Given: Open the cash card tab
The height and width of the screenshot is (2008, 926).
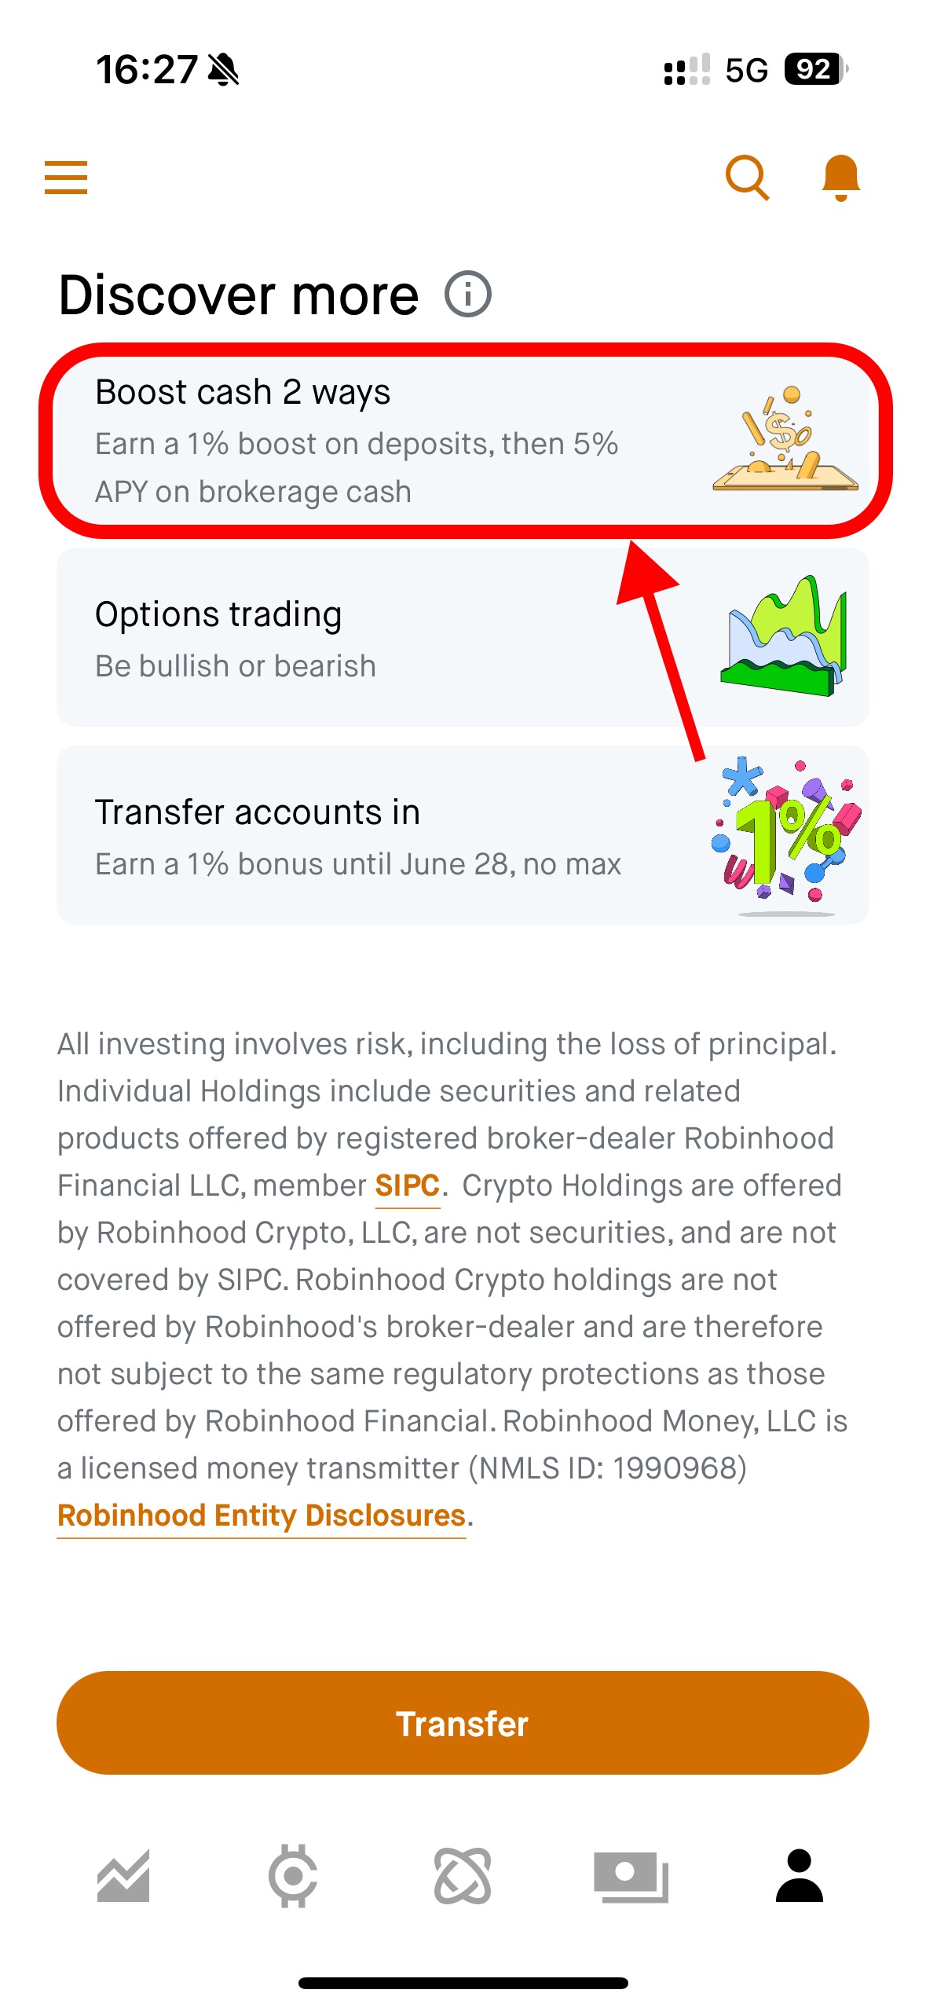Looking at the screenshot, I should click(631, 1877).
